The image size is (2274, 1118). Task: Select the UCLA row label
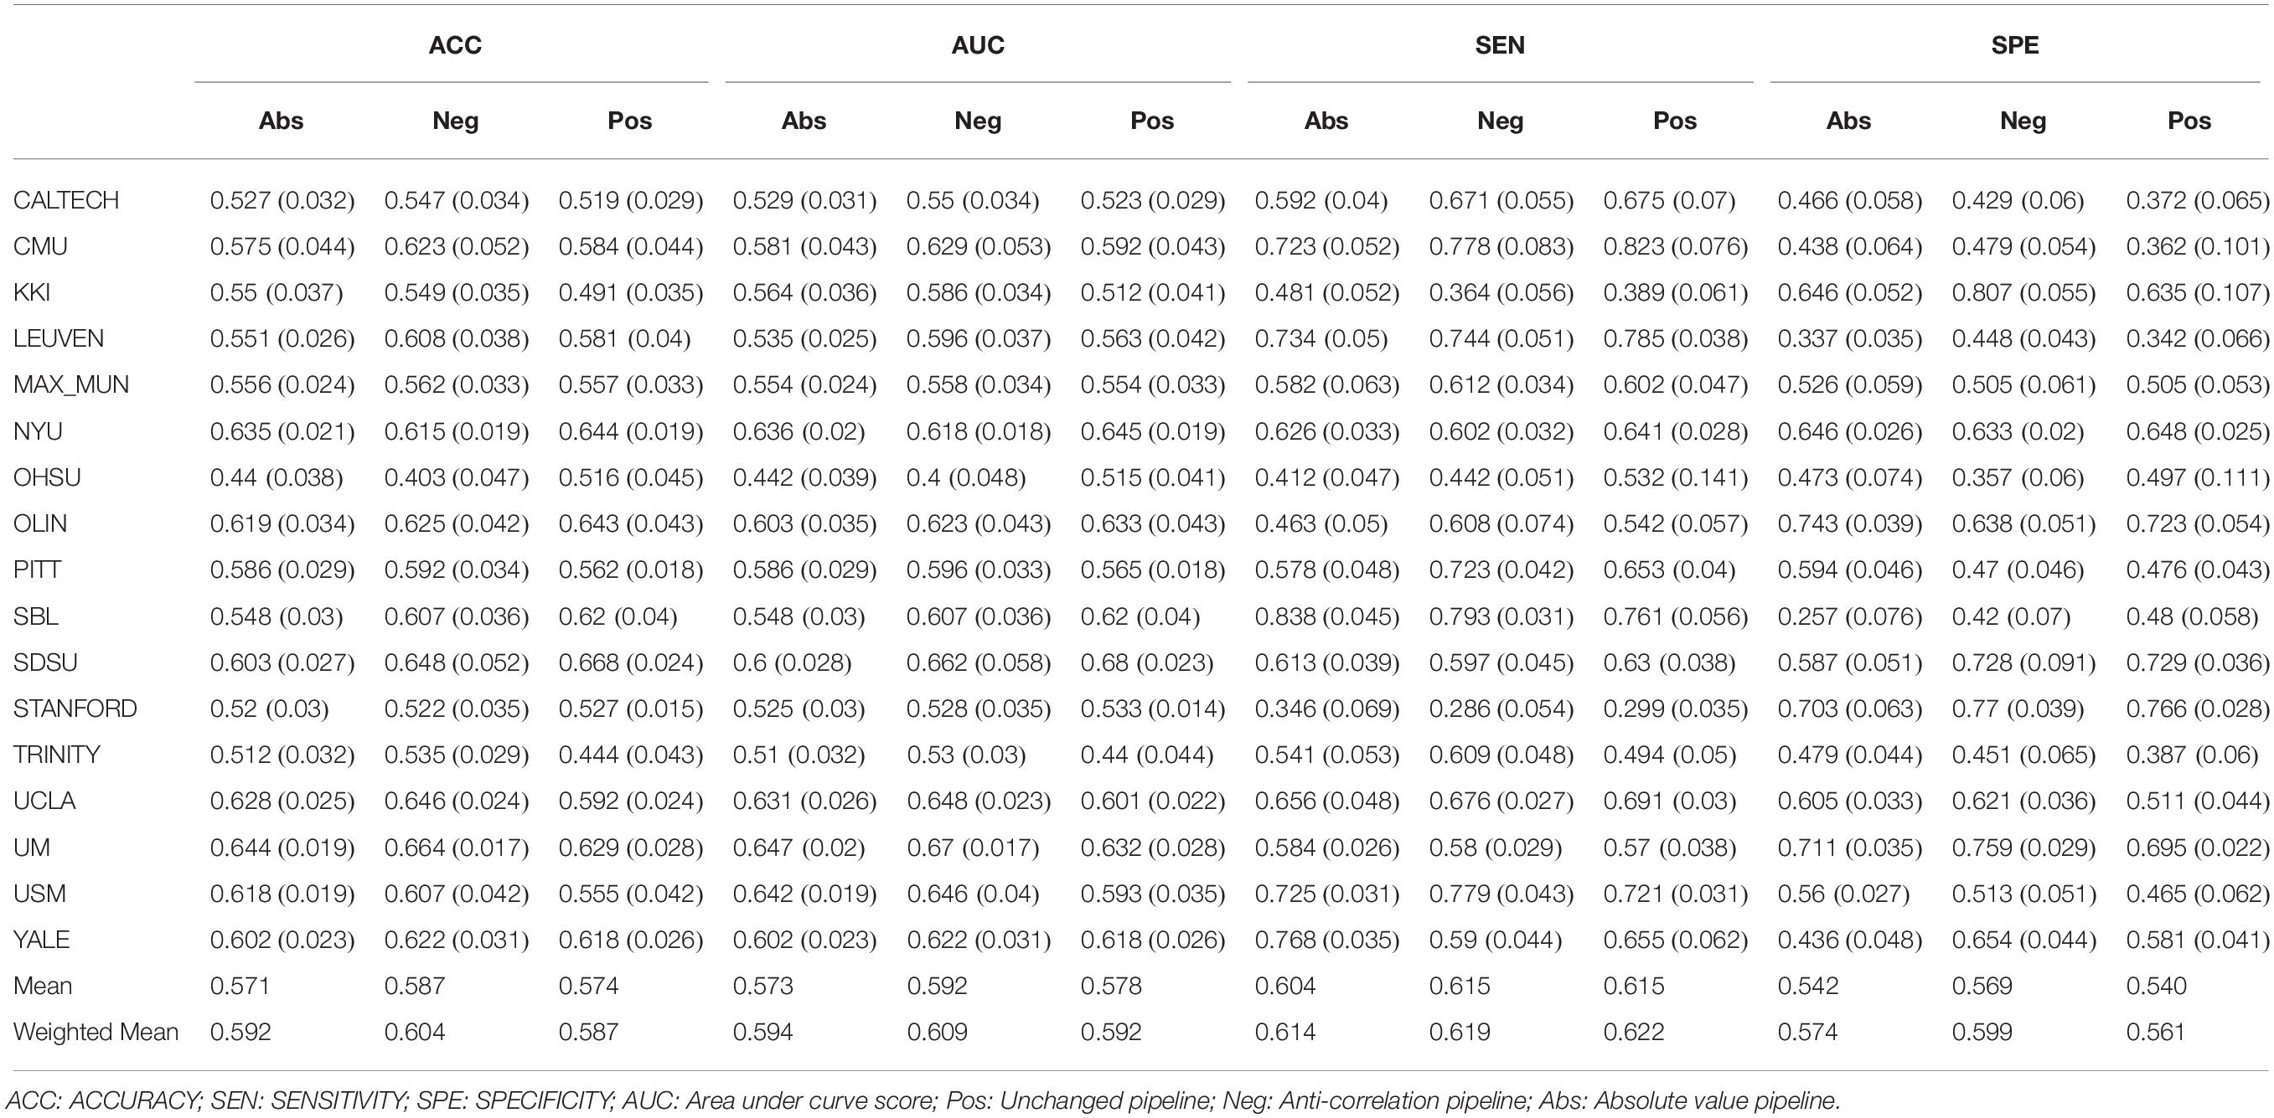coord(44,801)
